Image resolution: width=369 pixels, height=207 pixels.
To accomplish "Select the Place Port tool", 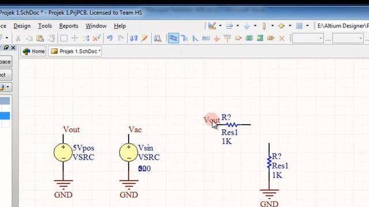I will (x=271, y=39).
